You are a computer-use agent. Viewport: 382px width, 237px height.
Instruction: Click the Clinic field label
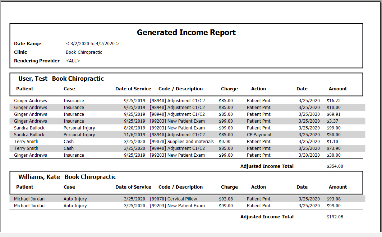pos(20,52)
